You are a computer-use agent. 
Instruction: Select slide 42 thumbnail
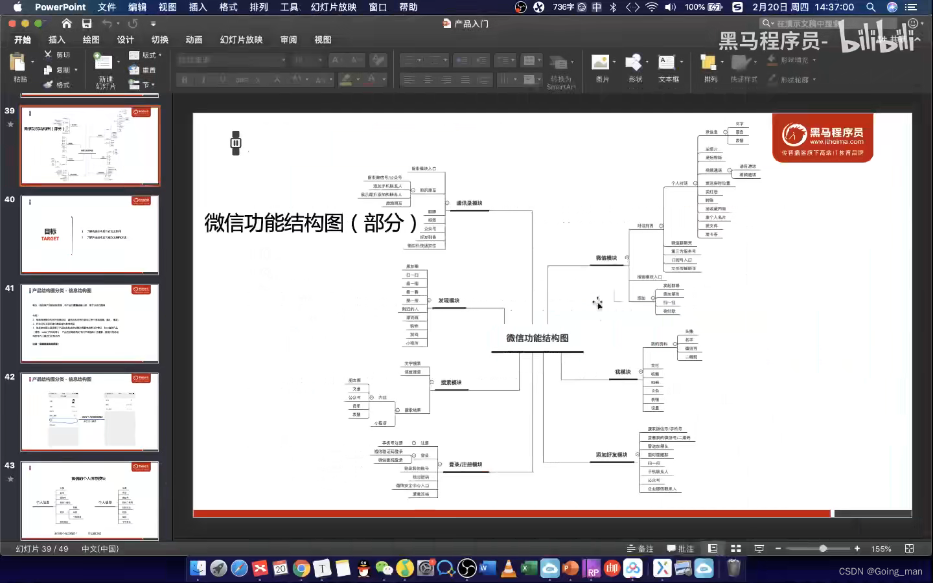89,412
